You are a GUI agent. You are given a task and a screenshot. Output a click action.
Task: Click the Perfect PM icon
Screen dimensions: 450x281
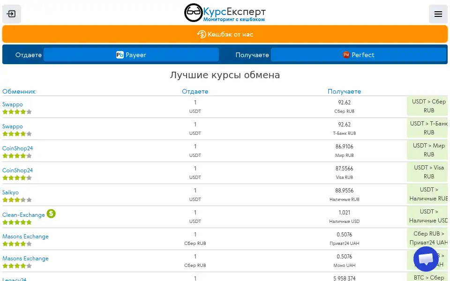346,55
